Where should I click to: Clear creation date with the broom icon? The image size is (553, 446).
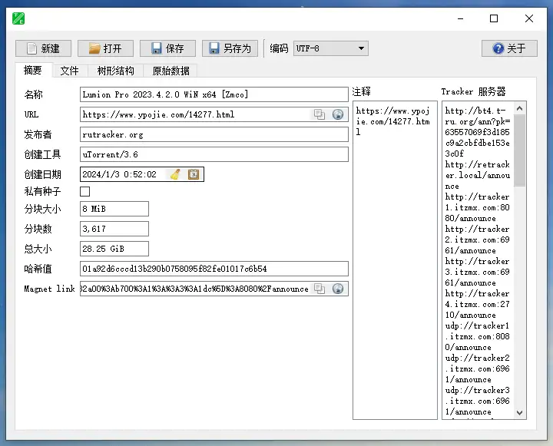pos(175,174)
